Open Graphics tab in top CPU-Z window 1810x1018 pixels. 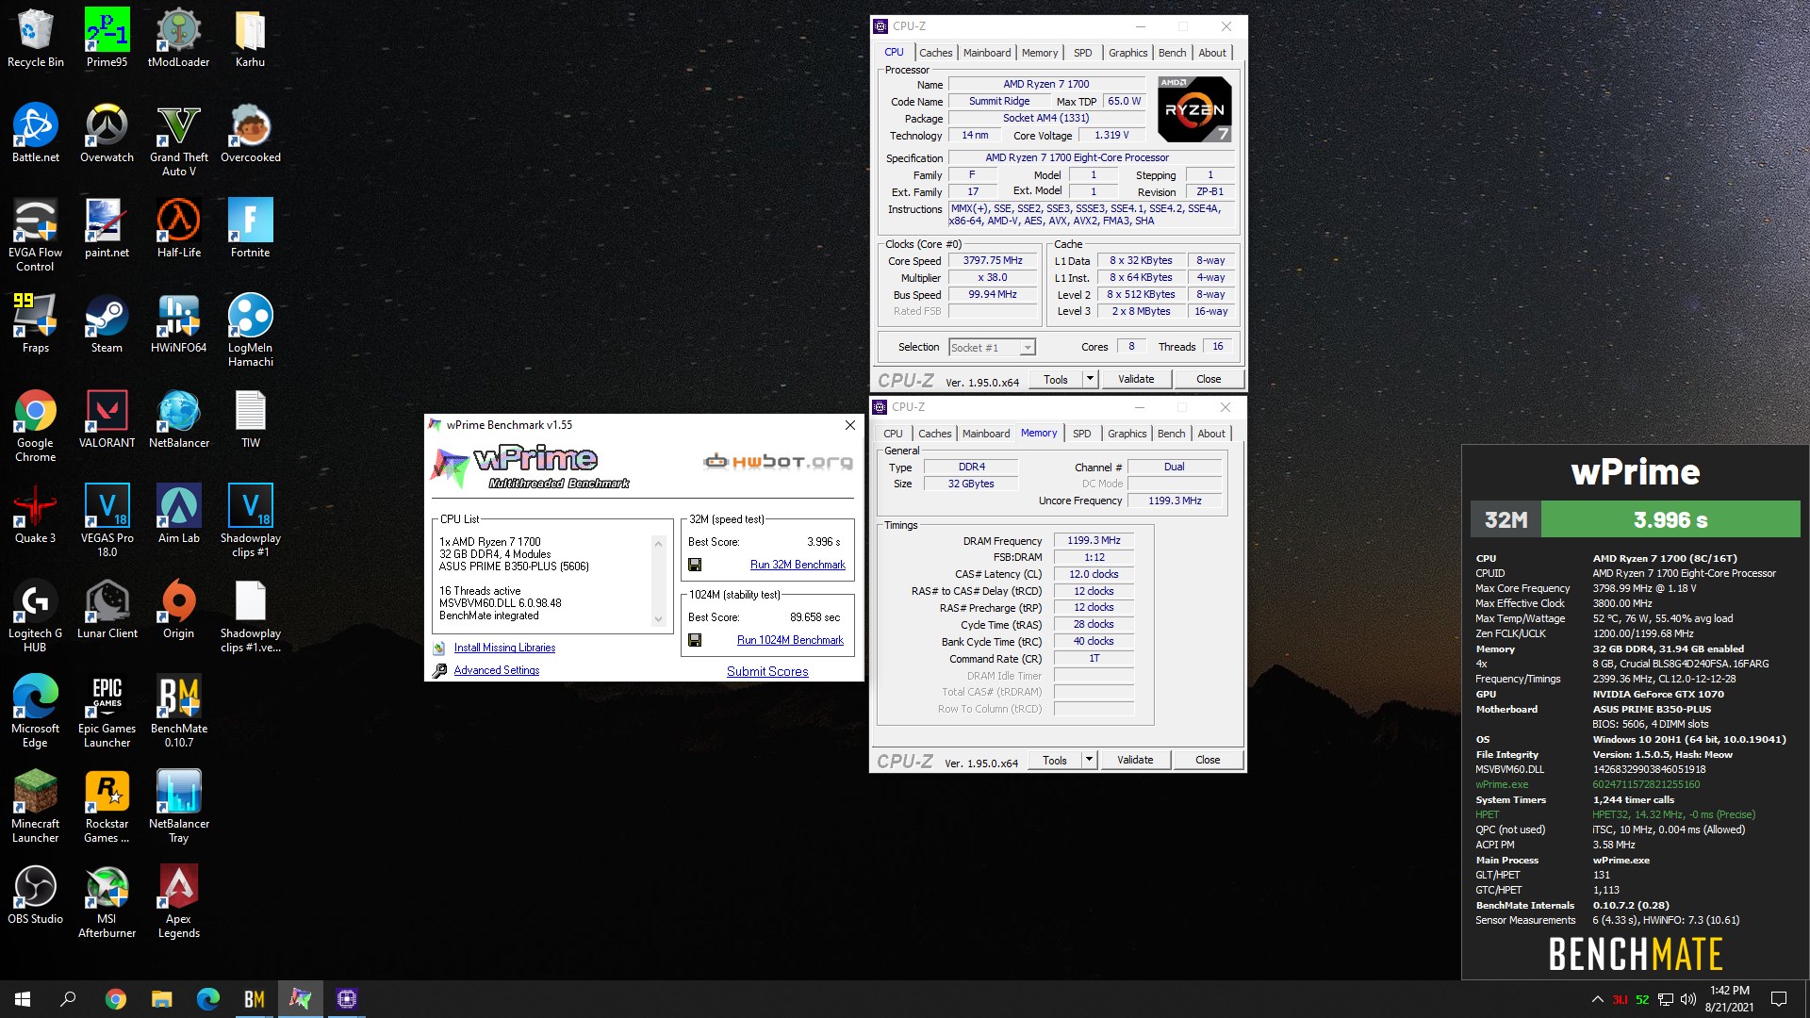click(x=1127, y=53)
